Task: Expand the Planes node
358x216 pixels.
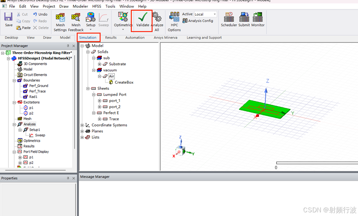Action: [x=82, y=131]
